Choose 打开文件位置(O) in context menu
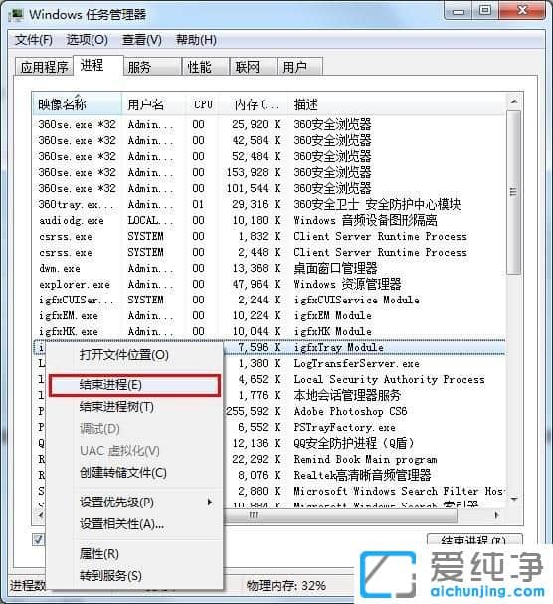 tap(135, 355)
